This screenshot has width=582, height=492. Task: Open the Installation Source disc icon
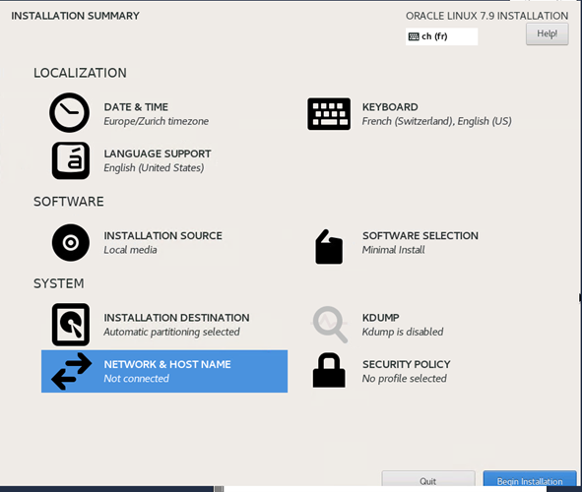pos(71,242)
